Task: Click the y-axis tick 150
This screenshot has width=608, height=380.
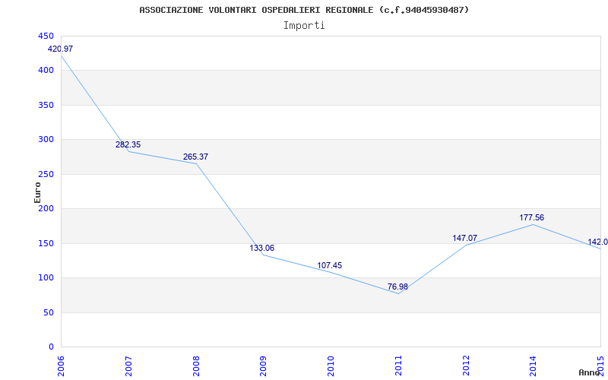Action: [x=46, y=243]
